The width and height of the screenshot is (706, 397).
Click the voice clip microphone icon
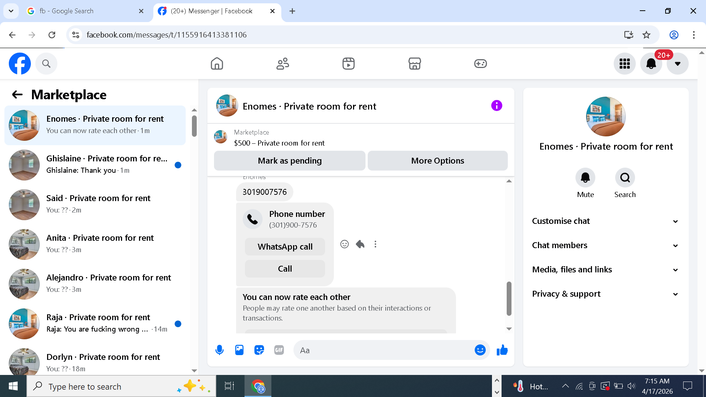(x=220, y=350)
